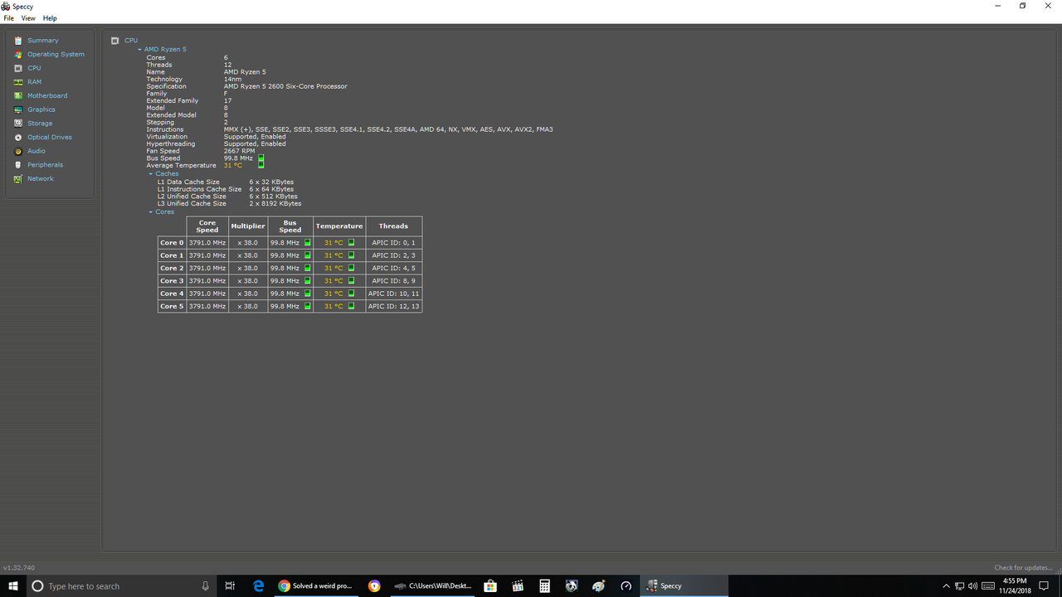Screen dimensions: 1062x597
Task: Click the version label v1.32.740
Action: 19,568
